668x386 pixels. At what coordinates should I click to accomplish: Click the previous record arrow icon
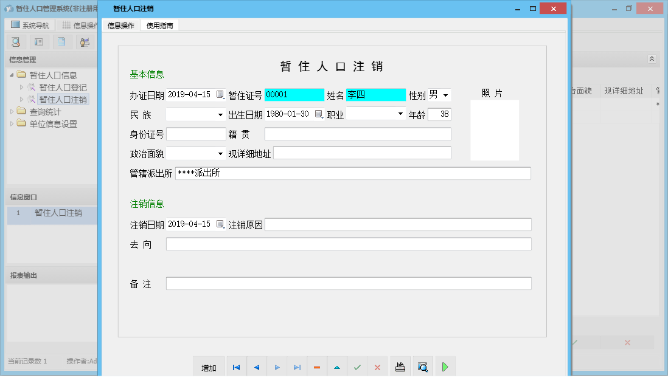point(256,367)
